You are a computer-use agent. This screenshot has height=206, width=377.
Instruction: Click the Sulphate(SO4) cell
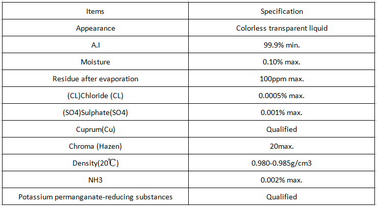pyautogui.click(x=95, y=112)
